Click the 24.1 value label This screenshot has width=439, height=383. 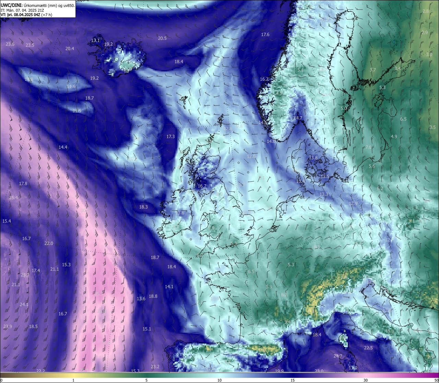tap(24, 305)
